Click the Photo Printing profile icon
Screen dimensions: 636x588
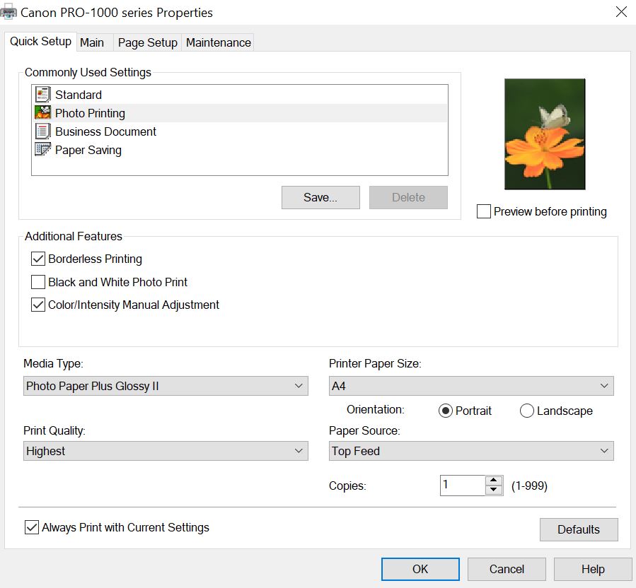pyautogui.click(x=42, y=113)
